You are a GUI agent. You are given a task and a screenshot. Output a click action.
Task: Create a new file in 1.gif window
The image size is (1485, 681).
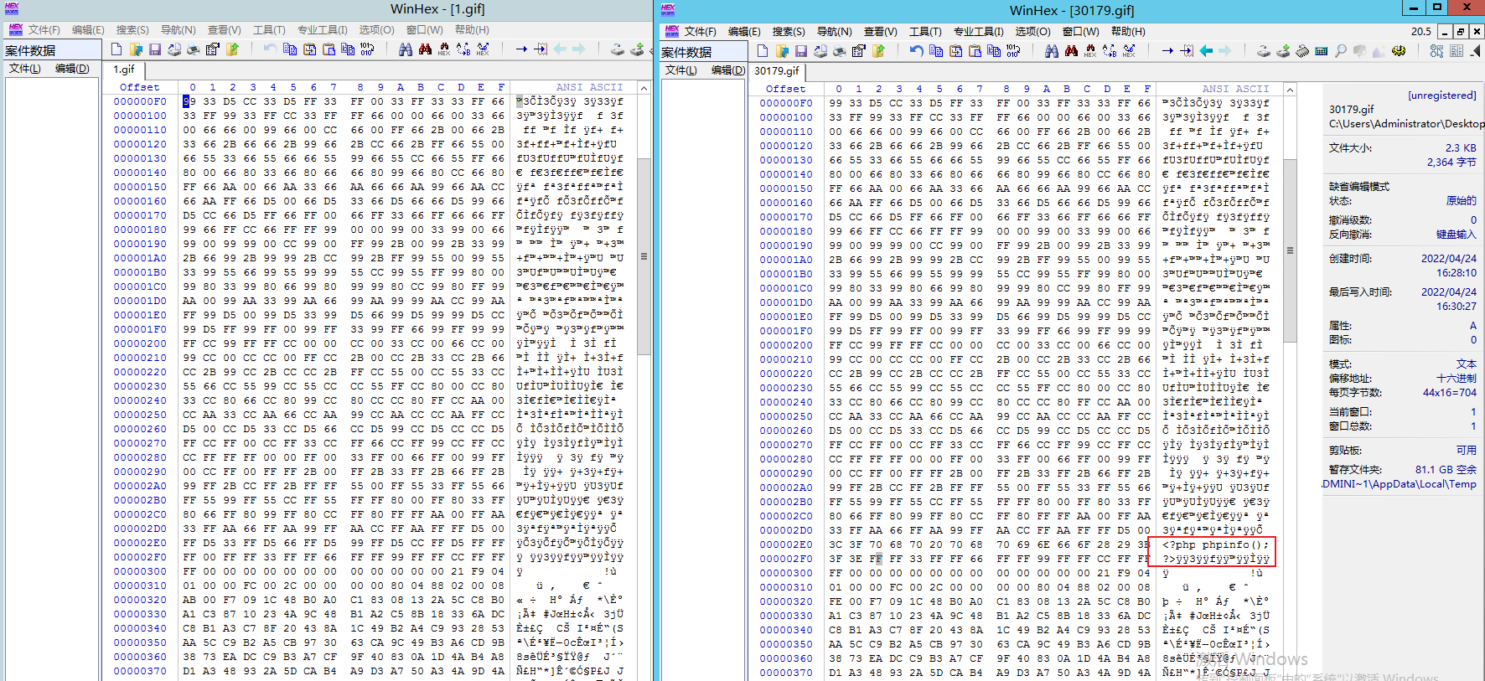tap(116, 49)
